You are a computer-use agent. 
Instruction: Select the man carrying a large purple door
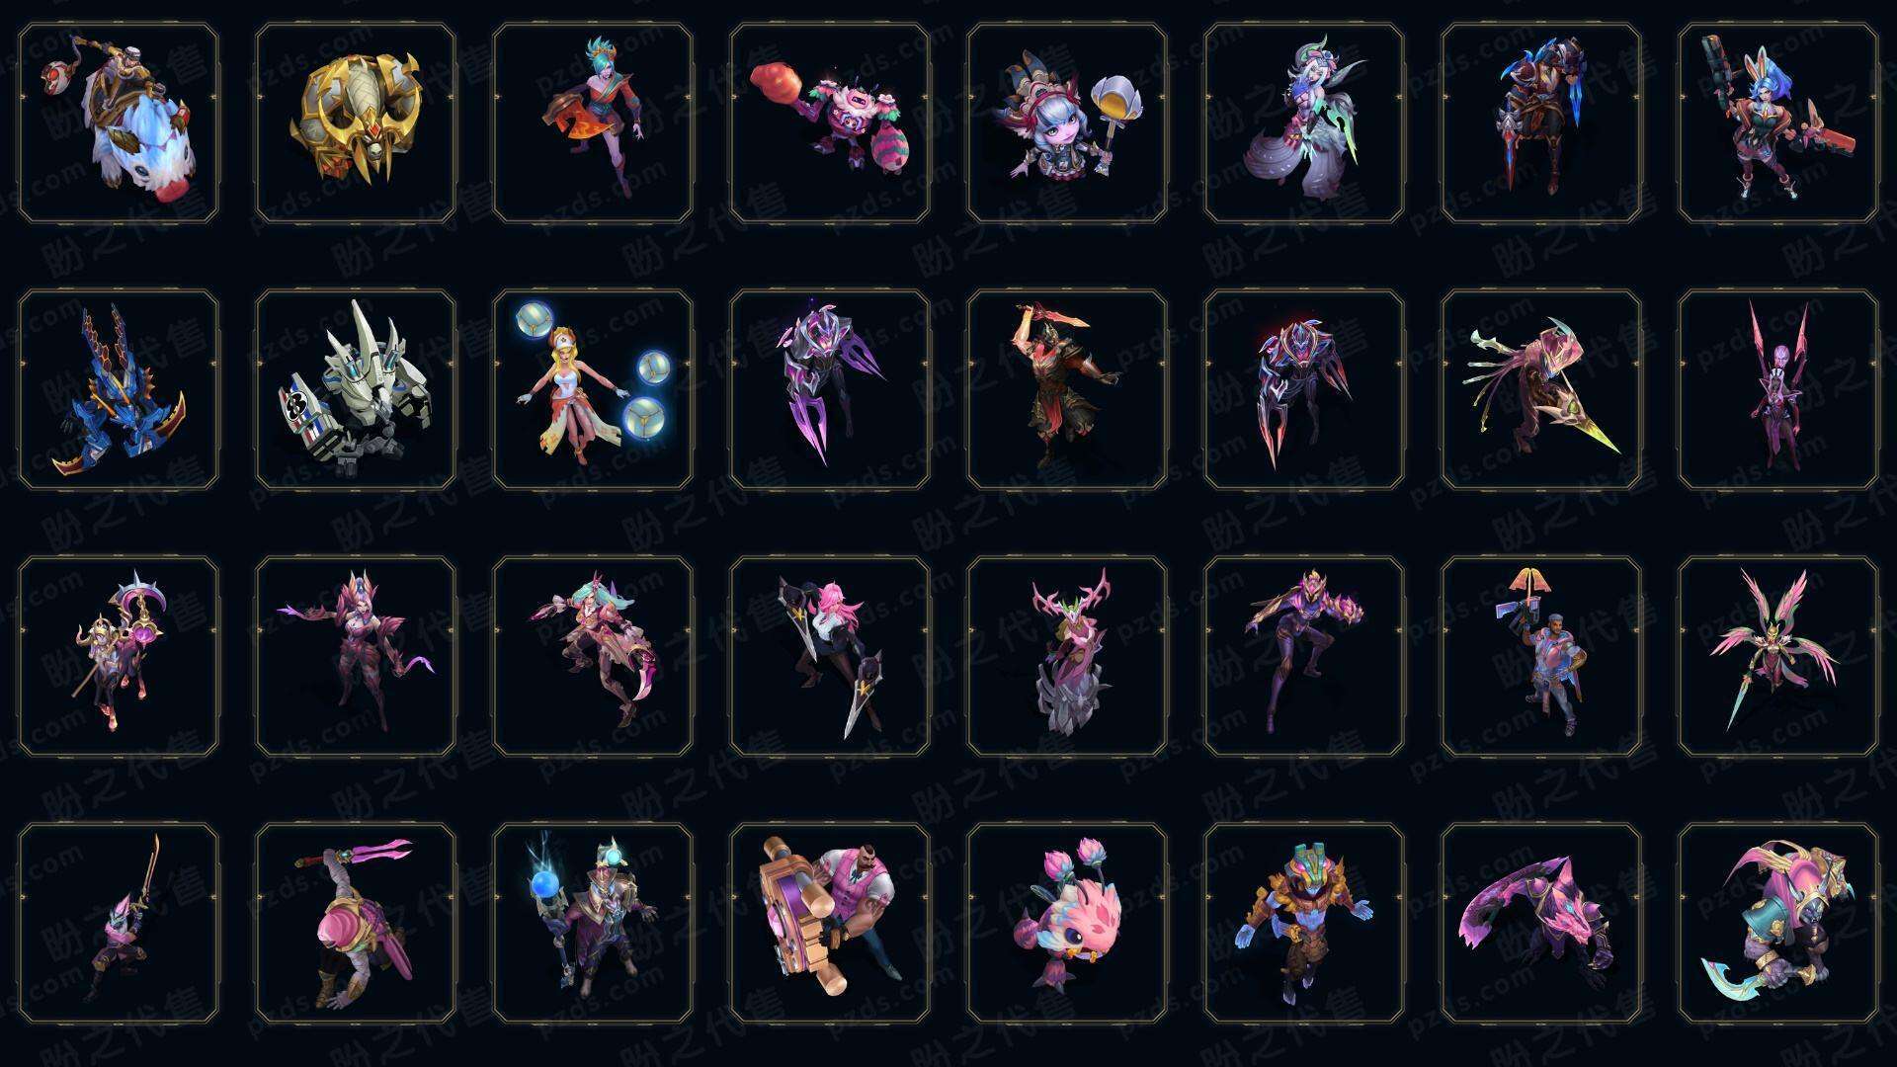point(830,923)
